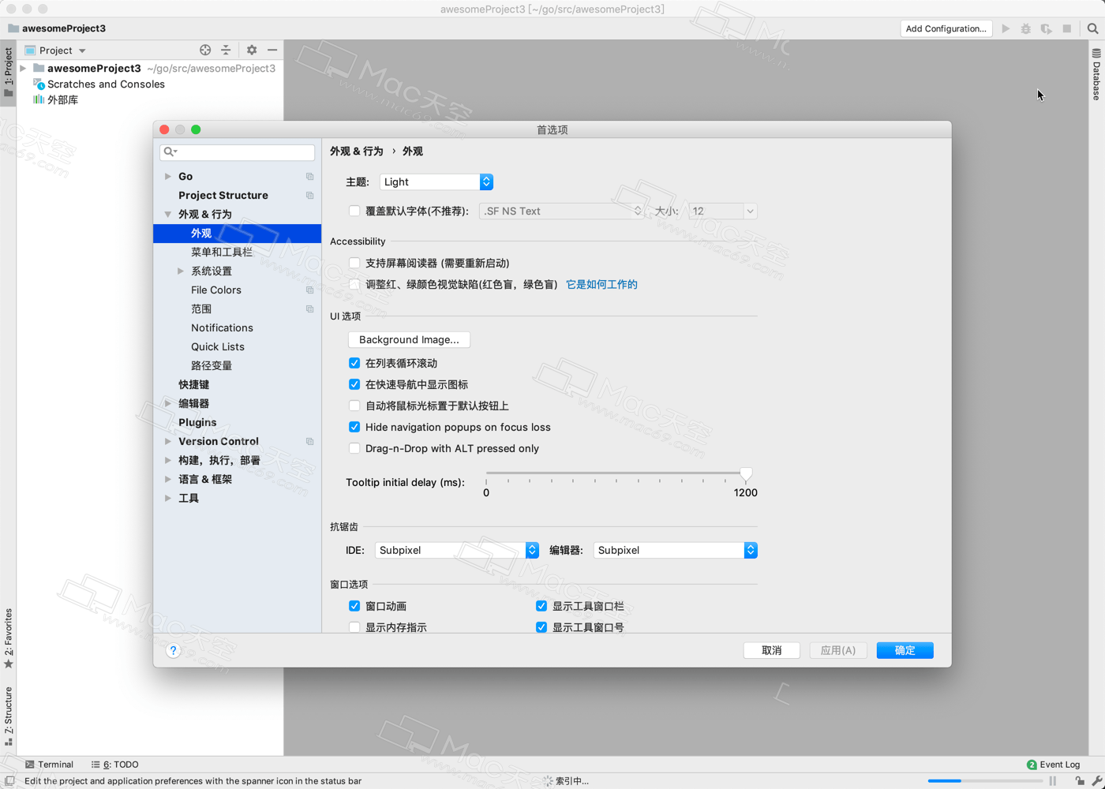Click the 外部库 library icon
The image size is (1105, 789).
[x=39, y=100]
